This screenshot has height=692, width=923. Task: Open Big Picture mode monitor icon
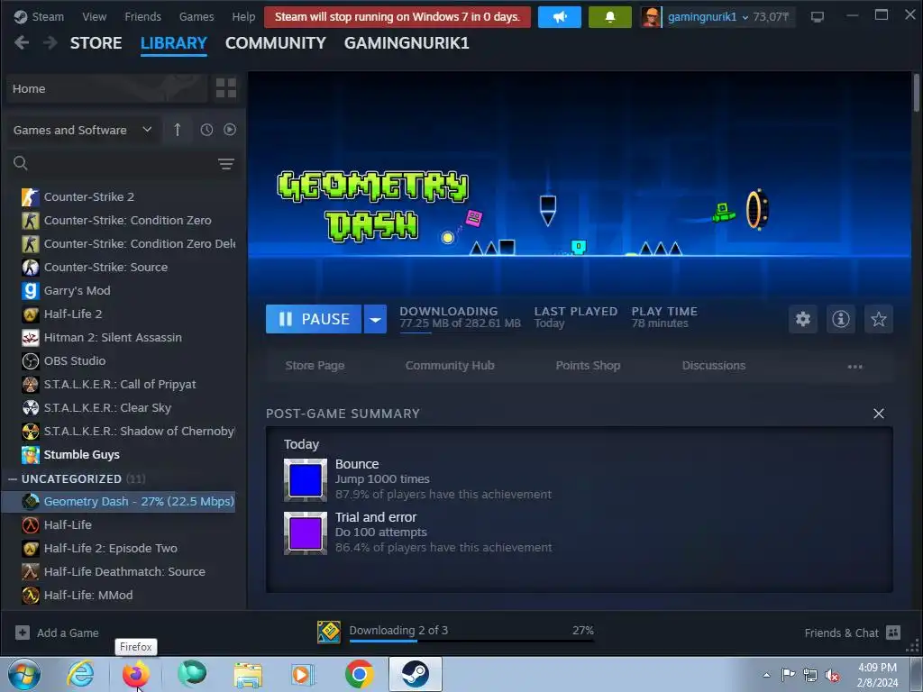[817, 17]
